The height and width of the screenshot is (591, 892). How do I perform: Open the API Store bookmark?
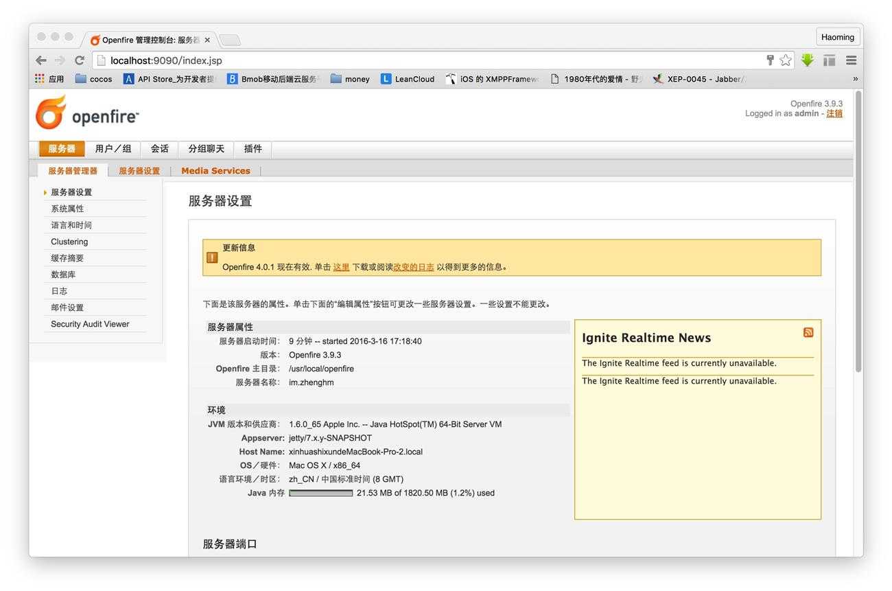click(169, 79)
